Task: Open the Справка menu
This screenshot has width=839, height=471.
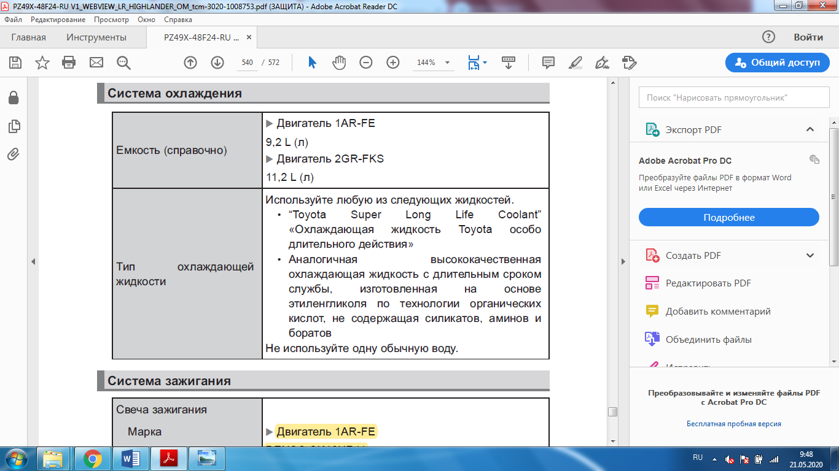Action: tap(178, 20)
